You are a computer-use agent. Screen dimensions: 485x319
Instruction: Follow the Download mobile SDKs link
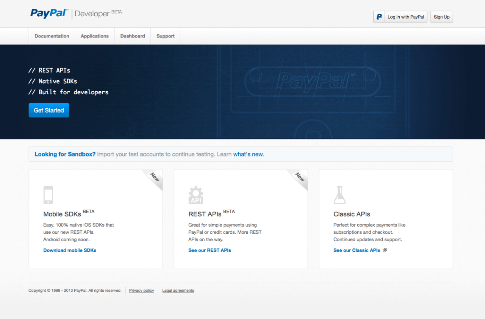tap(70, 250)
